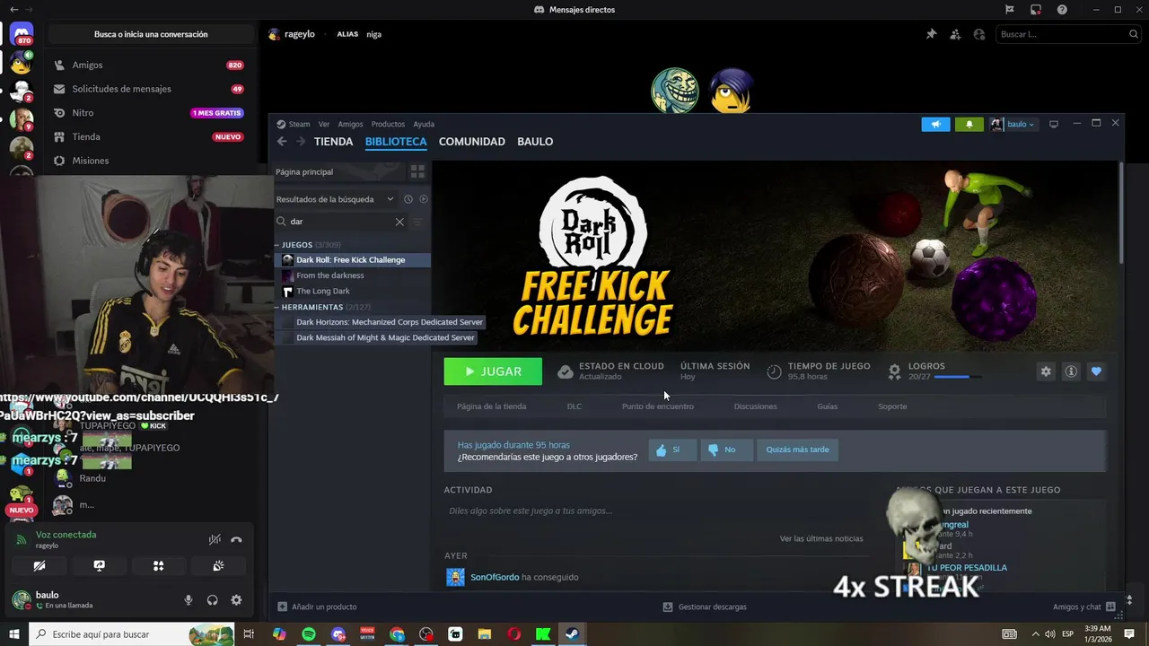1149x646 pixels.
Task: Open advanced library filter options
Action: [417, 222]
